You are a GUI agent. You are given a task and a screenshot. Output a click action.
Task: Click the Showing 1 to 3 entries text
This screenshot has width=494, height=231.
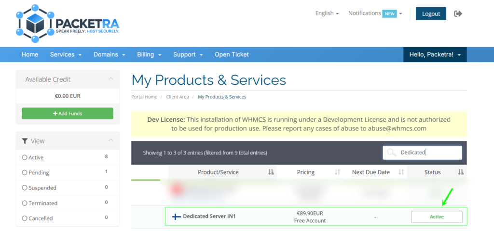pyautogui.click(x=205, y=153)
